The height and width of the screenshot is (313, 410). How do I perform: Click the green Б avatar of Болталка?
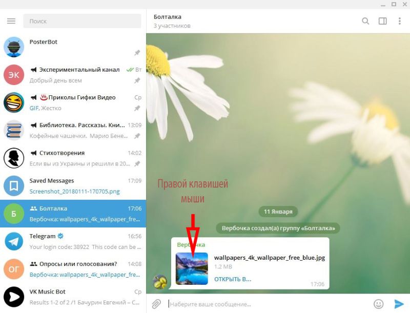click(14, 214)
